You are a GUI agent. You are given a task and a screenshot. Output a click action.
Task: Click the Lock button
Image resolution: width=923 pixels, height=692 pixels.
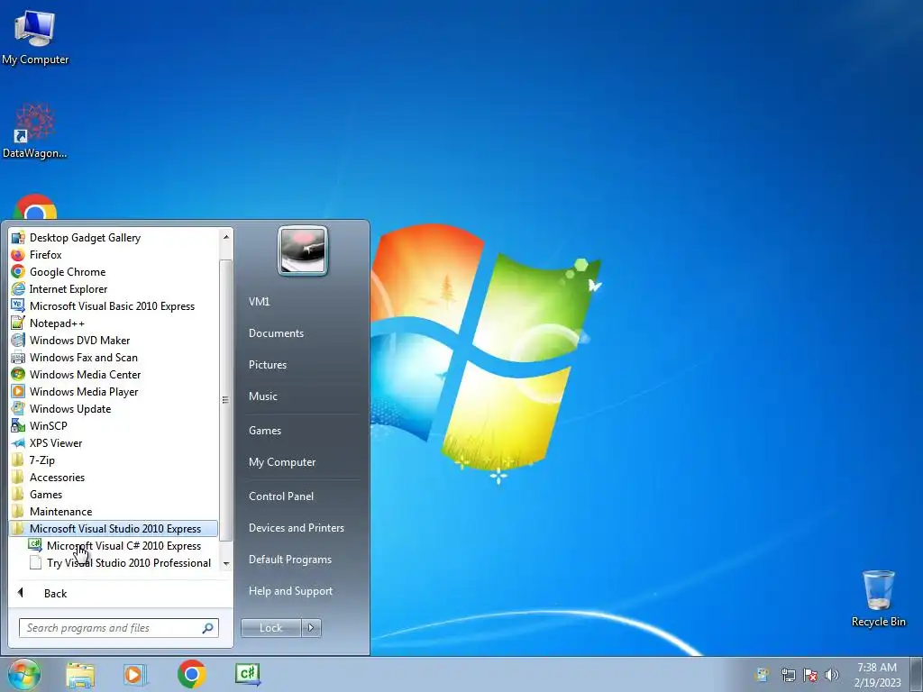pyautogui.click(x=270, y=628)
